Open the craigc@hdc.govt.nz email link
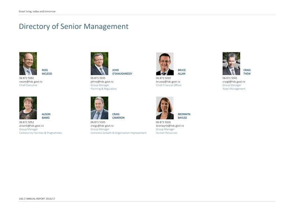Screen dimensions: 294x210 tap(102, 126)
